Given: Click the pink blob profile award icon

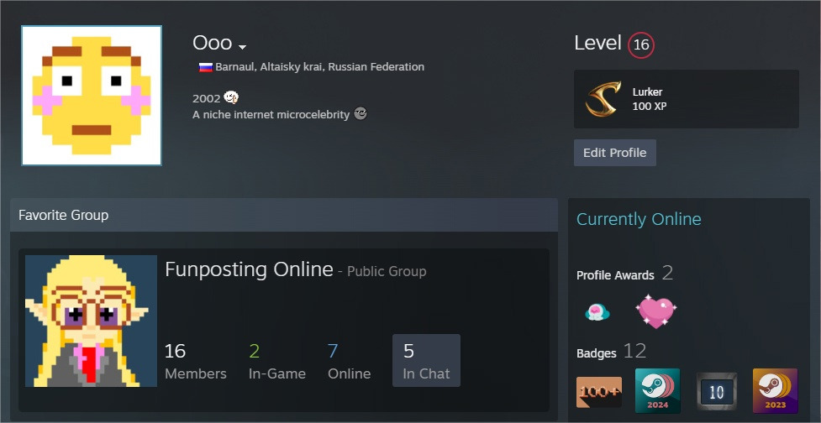Looking at the screenshot, I should 597,312.
